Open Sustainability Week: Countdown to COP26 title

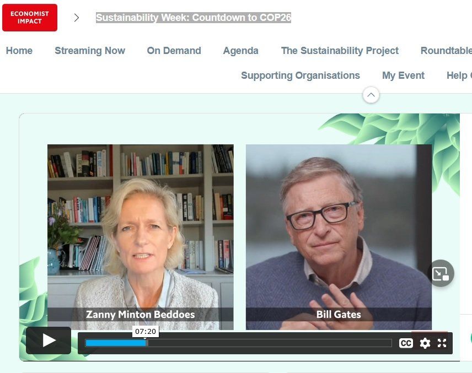pos(193,18)
